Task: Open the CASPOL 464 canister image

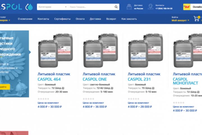Action: tap(56, 50)
